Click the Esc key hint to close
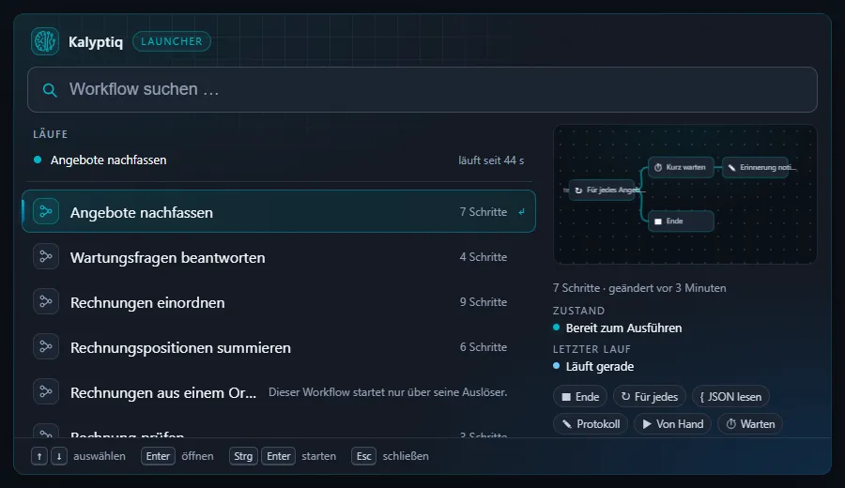 point(363,456)
